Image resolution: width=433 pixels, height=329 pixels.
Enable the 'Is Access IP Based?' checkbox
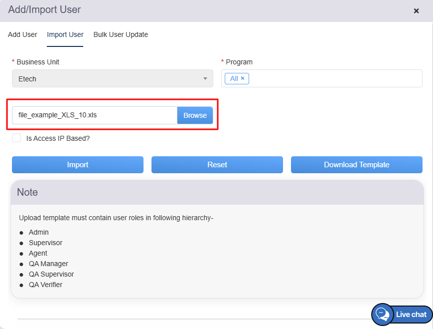click(x=16, y=138)
